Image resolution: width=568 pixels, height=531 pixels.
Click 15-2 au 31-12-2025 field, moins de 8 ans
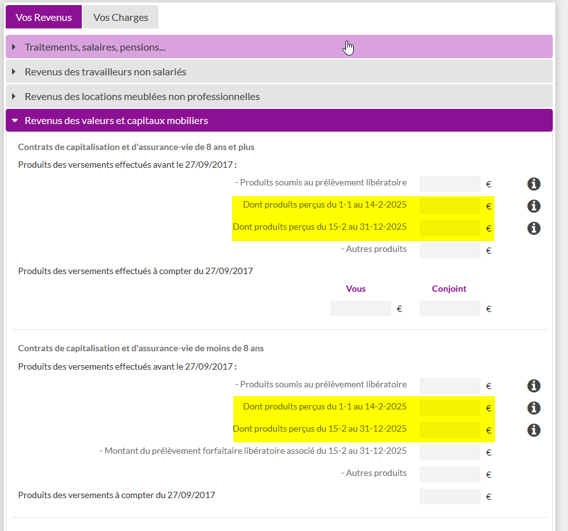449,430
